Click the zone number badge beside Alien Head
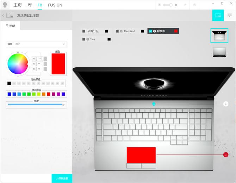The image size is (236, 183). point(121,31)
